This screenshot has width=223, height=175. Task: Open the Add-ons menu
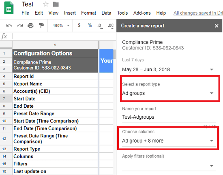tap(142, 13)
